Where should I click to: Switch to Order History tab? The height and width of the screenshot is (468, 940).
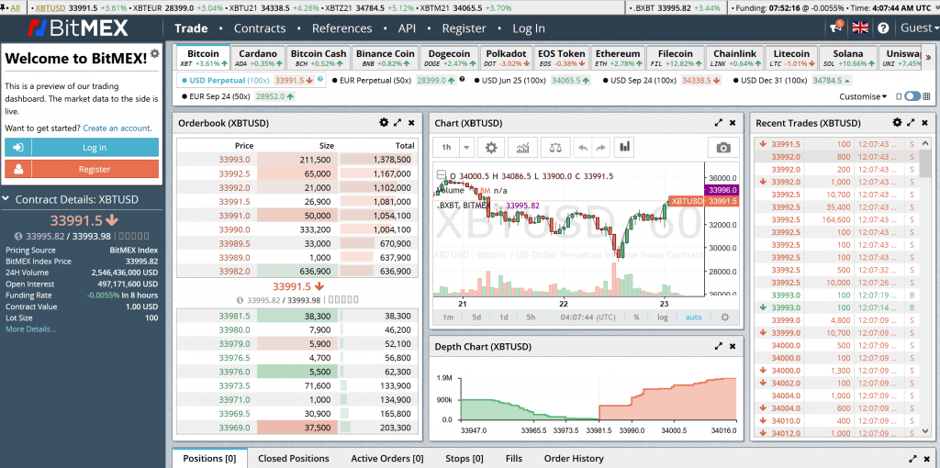(574, 459)
